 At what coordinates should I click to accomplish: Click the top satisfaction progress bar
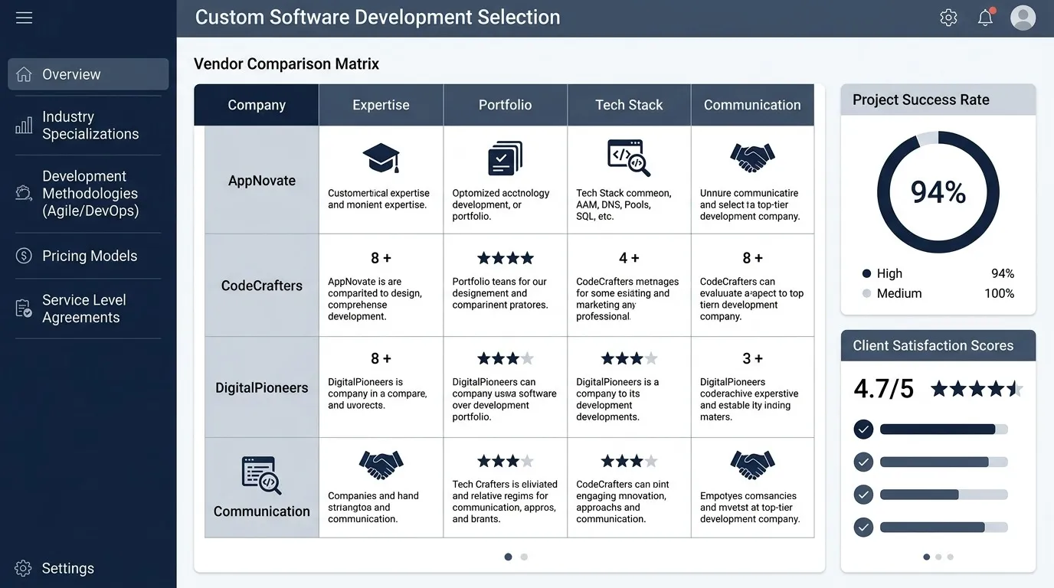pyautogui.click(x=944, y=430)
